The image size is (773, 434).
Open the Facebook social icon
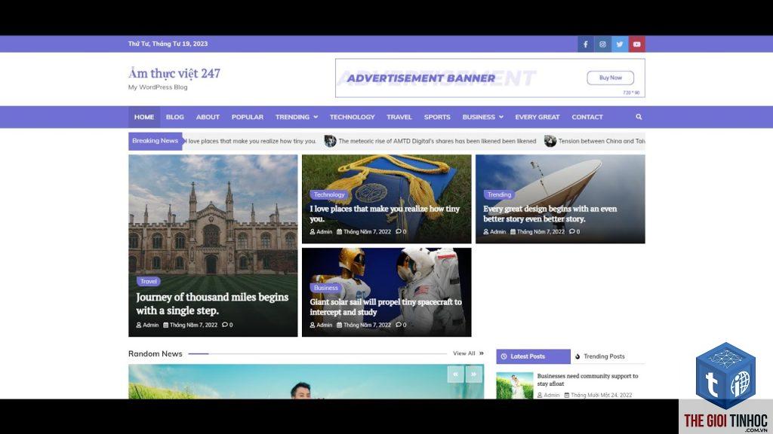coord(586,44)
